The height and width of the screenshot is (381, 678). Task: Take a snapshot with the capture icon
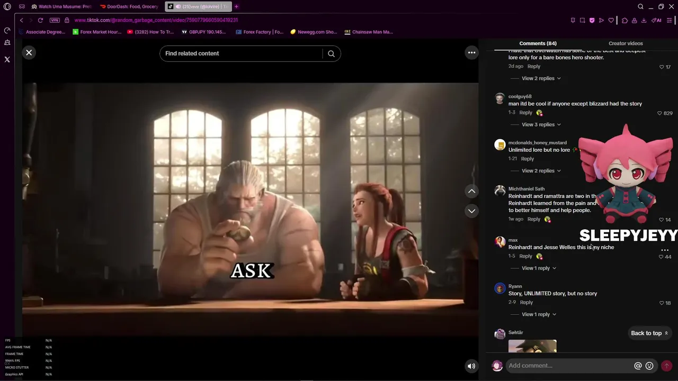pyautogui.click(x=582, y=20)
